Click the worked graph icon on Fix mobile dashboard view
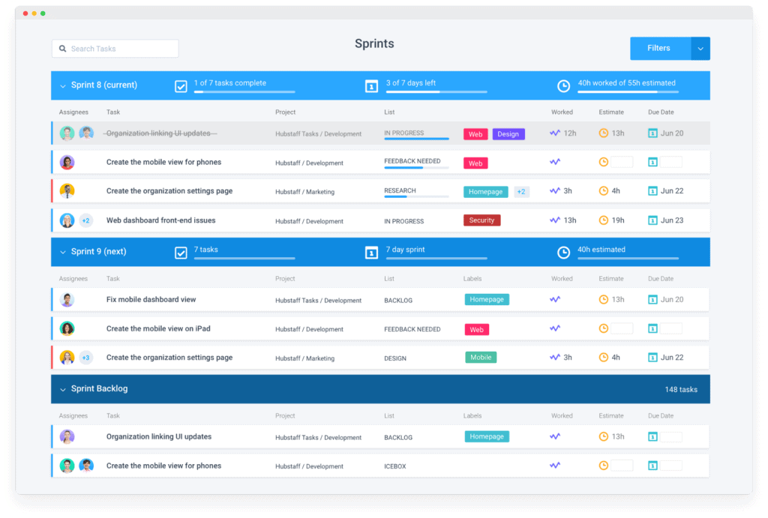The image size is (768, 518). tap(554, 299)
